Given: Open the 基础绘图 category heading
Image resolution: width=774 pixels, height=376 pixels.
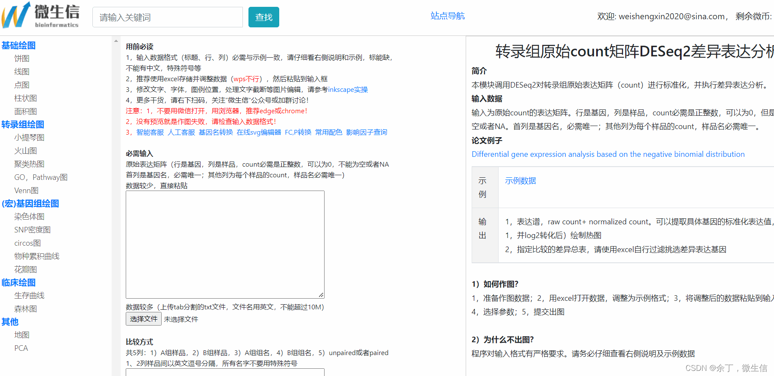Looking at the screenshot, I should (18, 45).
